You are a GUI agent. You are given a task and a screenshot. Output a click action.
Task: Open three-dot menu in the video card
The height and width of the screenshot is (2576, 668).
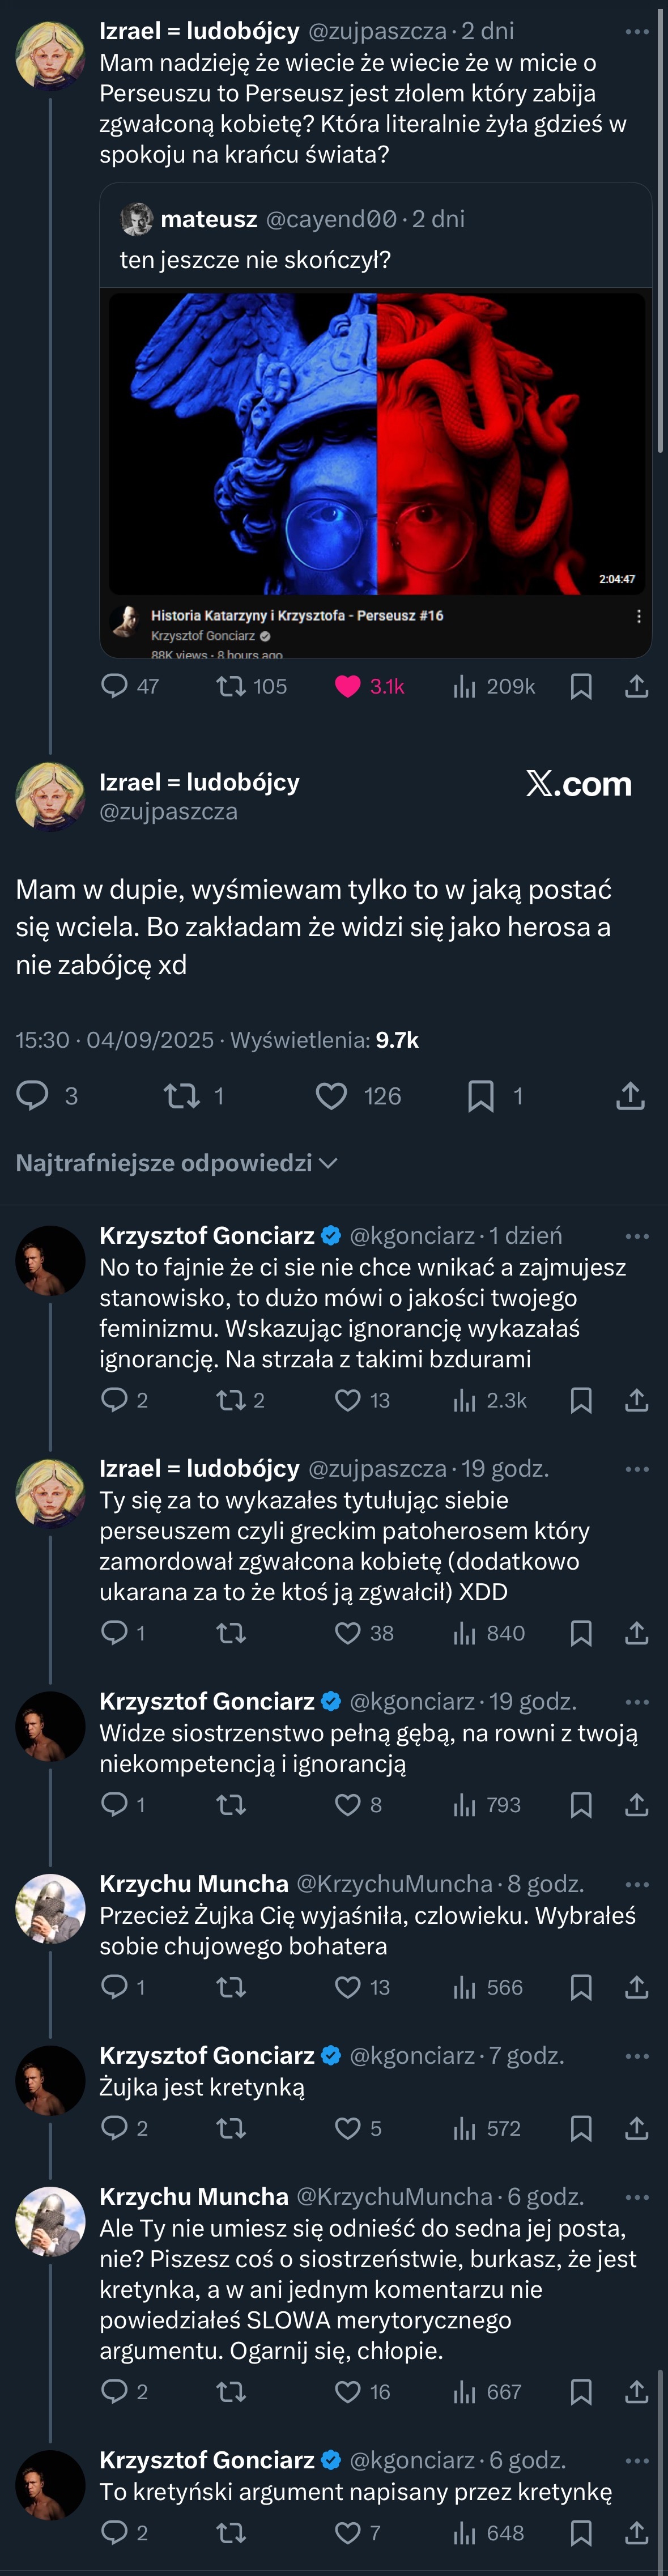pos(639,616)
